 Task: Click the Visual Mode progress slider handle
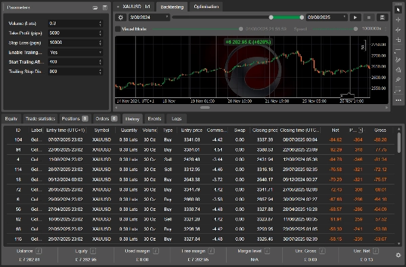coord(241,29)
